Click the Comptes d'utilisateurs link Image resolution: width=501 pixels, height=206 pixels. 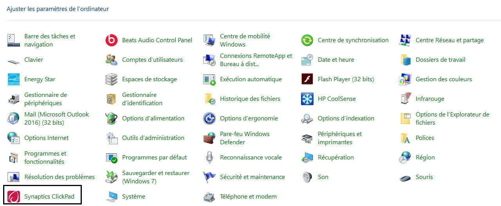click(152, 60)
